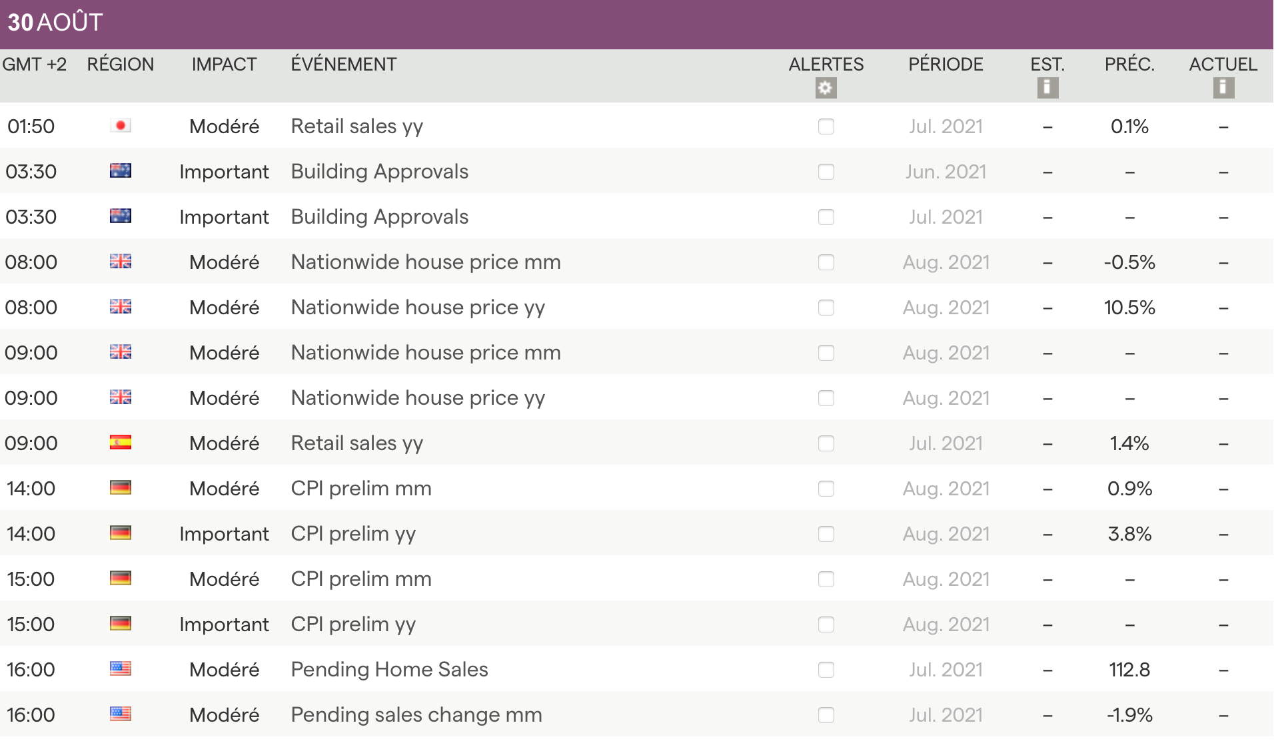Click the 08:00 Nationwide house price yy event
1282x747 pixels.
point(417,308)
